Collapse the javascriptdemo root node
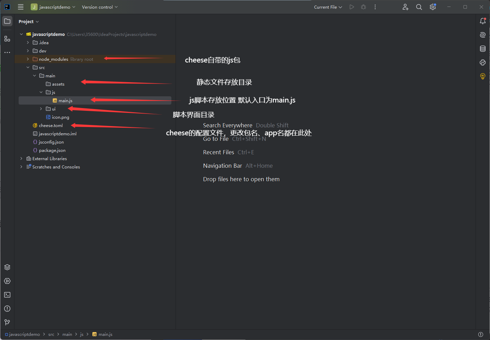The width and height of the screenshot is (490, 340). [21, 34]
